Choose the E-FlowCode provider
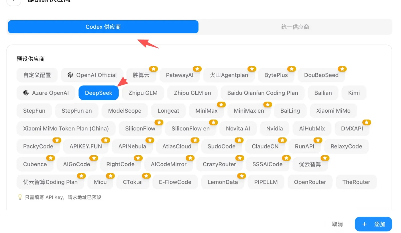The height and width of the screenshot is (233, 401). 175,182
